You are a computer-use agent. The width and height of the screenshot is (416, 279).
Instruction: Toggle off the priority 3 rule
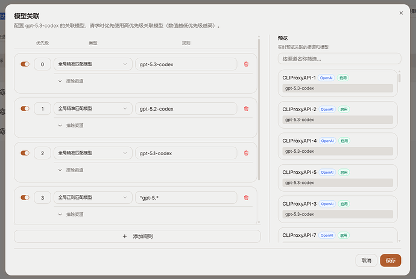tap(25, 197)
